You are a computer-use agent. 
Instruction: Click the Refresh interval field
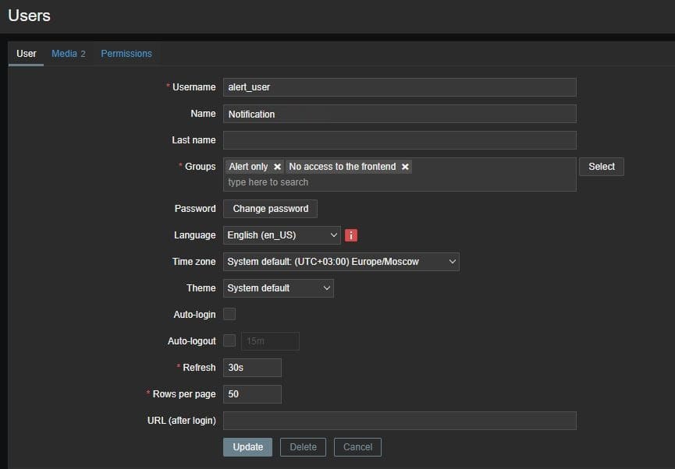pyautogui.click(x=252, y=368)
